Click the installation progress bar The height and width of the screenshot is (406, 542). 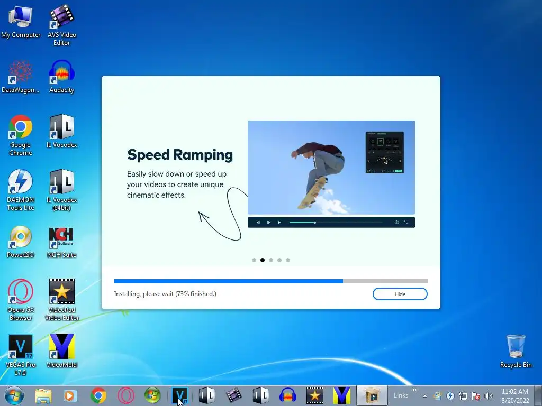coord(270,281)
